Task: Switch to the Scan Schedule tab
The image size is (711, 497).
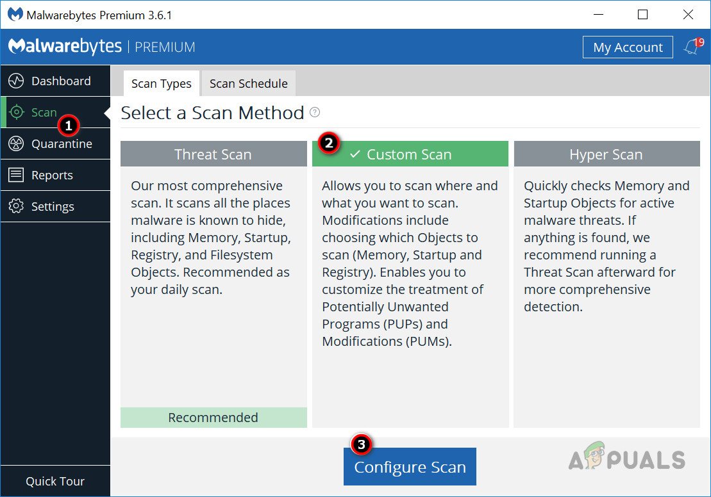Action: click(x=248, y=83)
